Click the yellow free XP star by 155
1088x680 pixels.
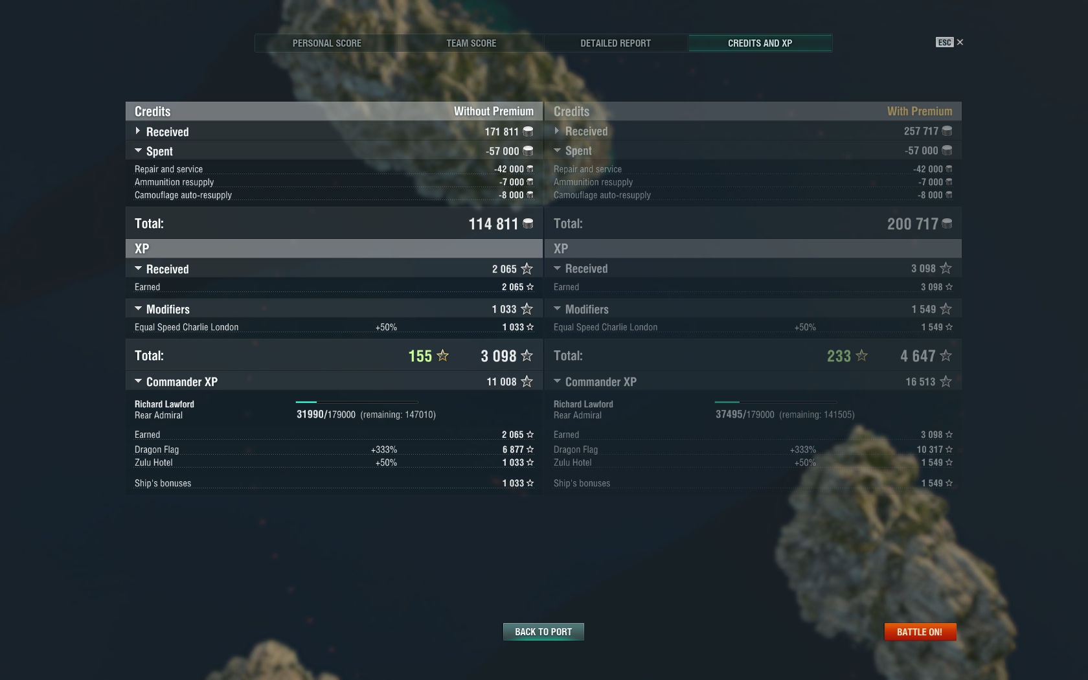(x=442, y=356)
